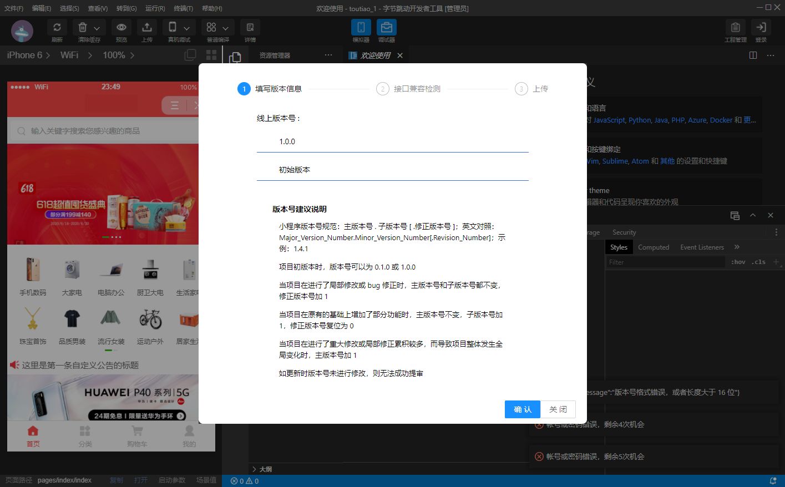
Task: Click the version number field showing 1.0.0
Action: tap(392, 142)
